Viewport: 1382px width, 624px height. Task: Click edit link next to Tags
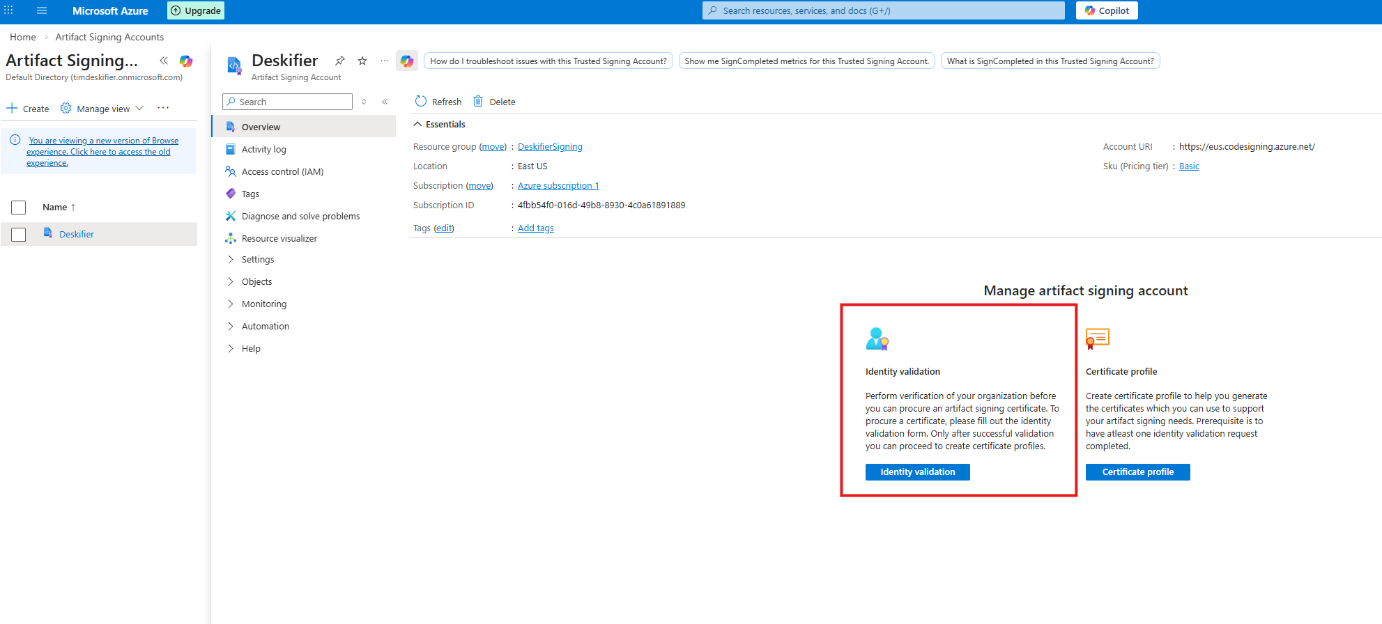pyautogui.click(x=444, y=228)
